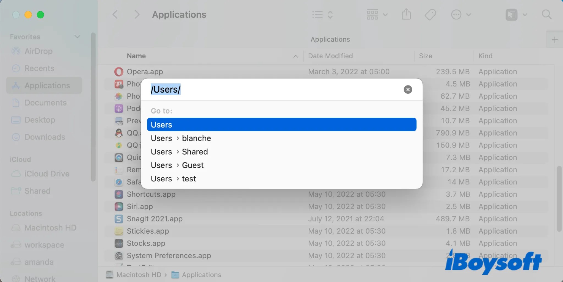The image size is (563, 282).
Task: Open Downloads in the sidebar
Action: (x=44, y=137)
